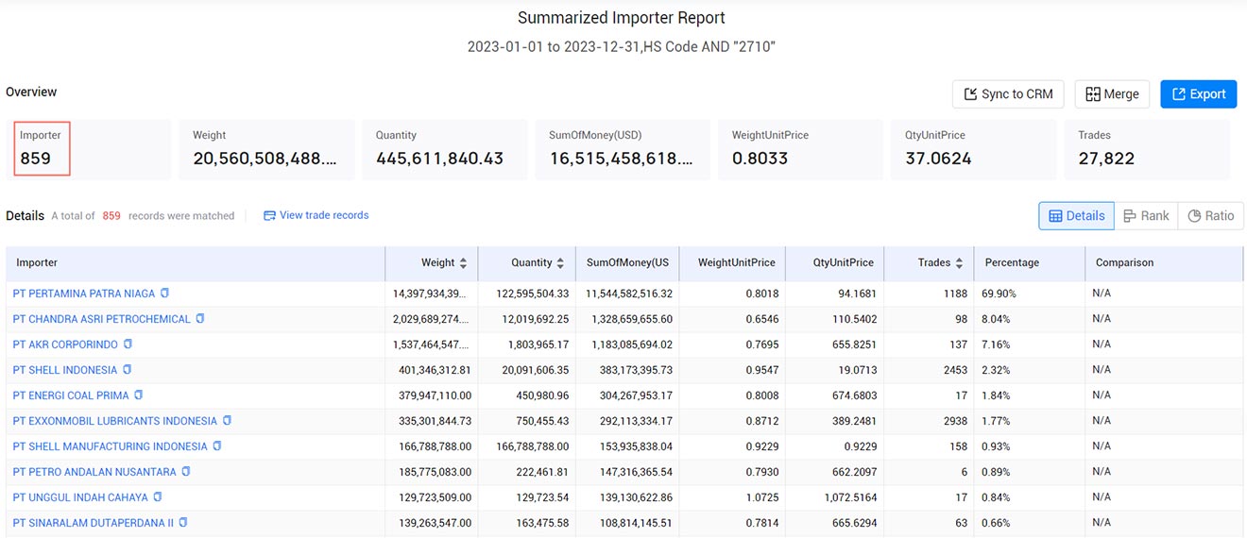
Task: Copy PT SHELL MANUFACTURING INDONESIA name icon
Action: [x=217, y=446]
